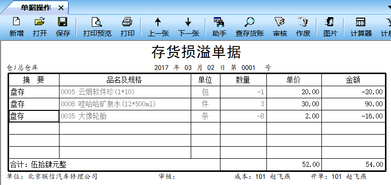Click the 合计：伍拾肆元整 total row

115,164
